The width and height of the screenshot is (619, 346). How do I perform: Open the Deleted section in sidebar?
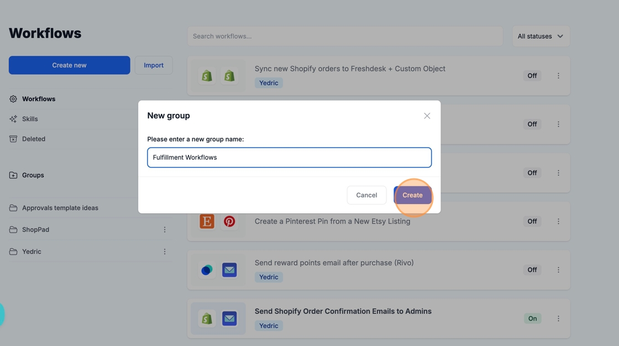pyautogui.click(x=33, y=139)
